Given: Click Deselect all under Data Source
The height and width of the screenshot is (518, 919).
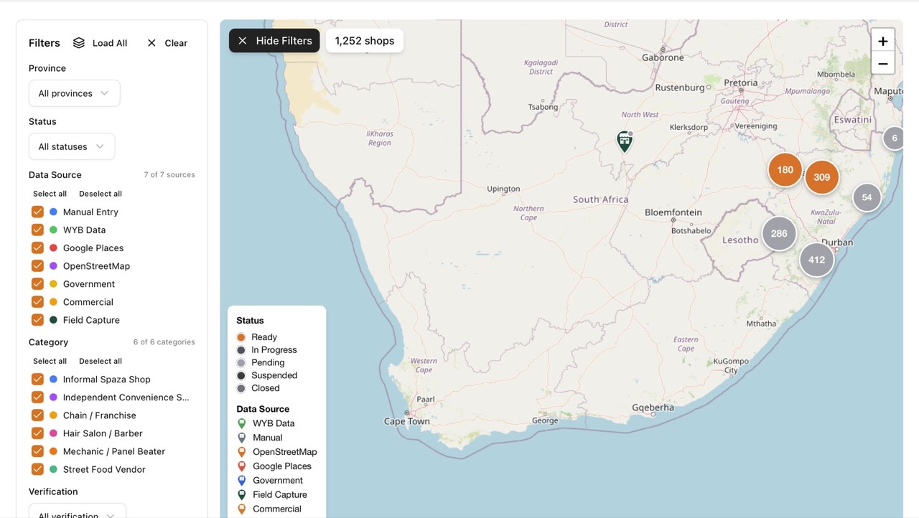Looking at the screenshot, I should [101, 194].
